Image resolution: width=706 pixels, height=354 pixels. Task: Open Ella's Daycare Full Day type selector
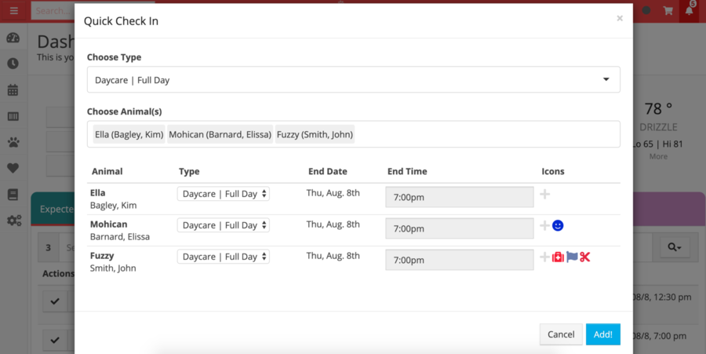coord(224,194)
